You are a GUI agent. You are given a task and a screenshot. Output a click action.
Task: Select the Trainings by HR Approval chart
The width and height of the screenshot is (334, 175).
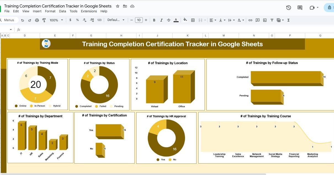[166, 138]
